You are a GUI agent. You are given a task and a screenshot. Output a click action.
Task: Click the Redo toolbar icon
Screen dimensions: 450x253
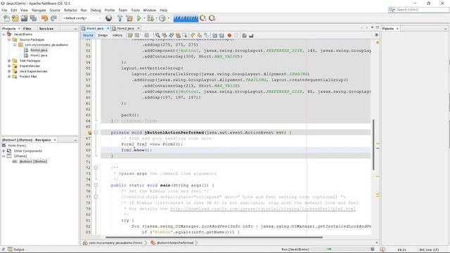tap(53, 18)
